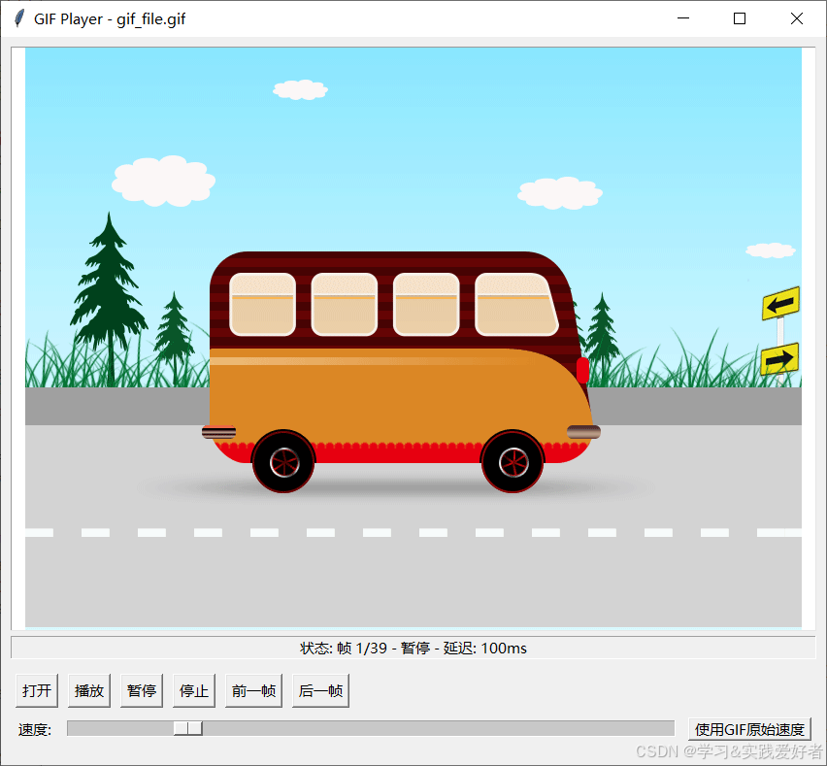Click the GIF frame preview showing the bus
The image size is (827, 766).
tap(413, 338)
